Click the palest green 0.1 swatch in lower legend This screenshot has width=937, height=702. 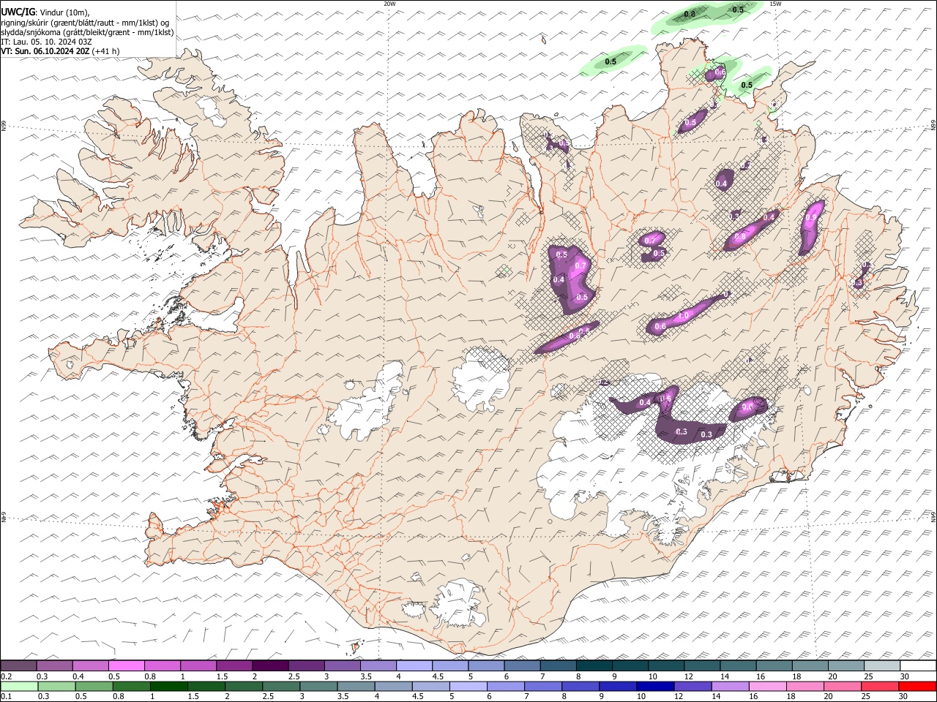(x=19, y=687)
